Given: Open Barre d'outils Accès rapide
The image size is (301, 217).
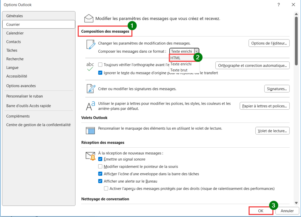Looking at the screenshot, I should (39, 106).
